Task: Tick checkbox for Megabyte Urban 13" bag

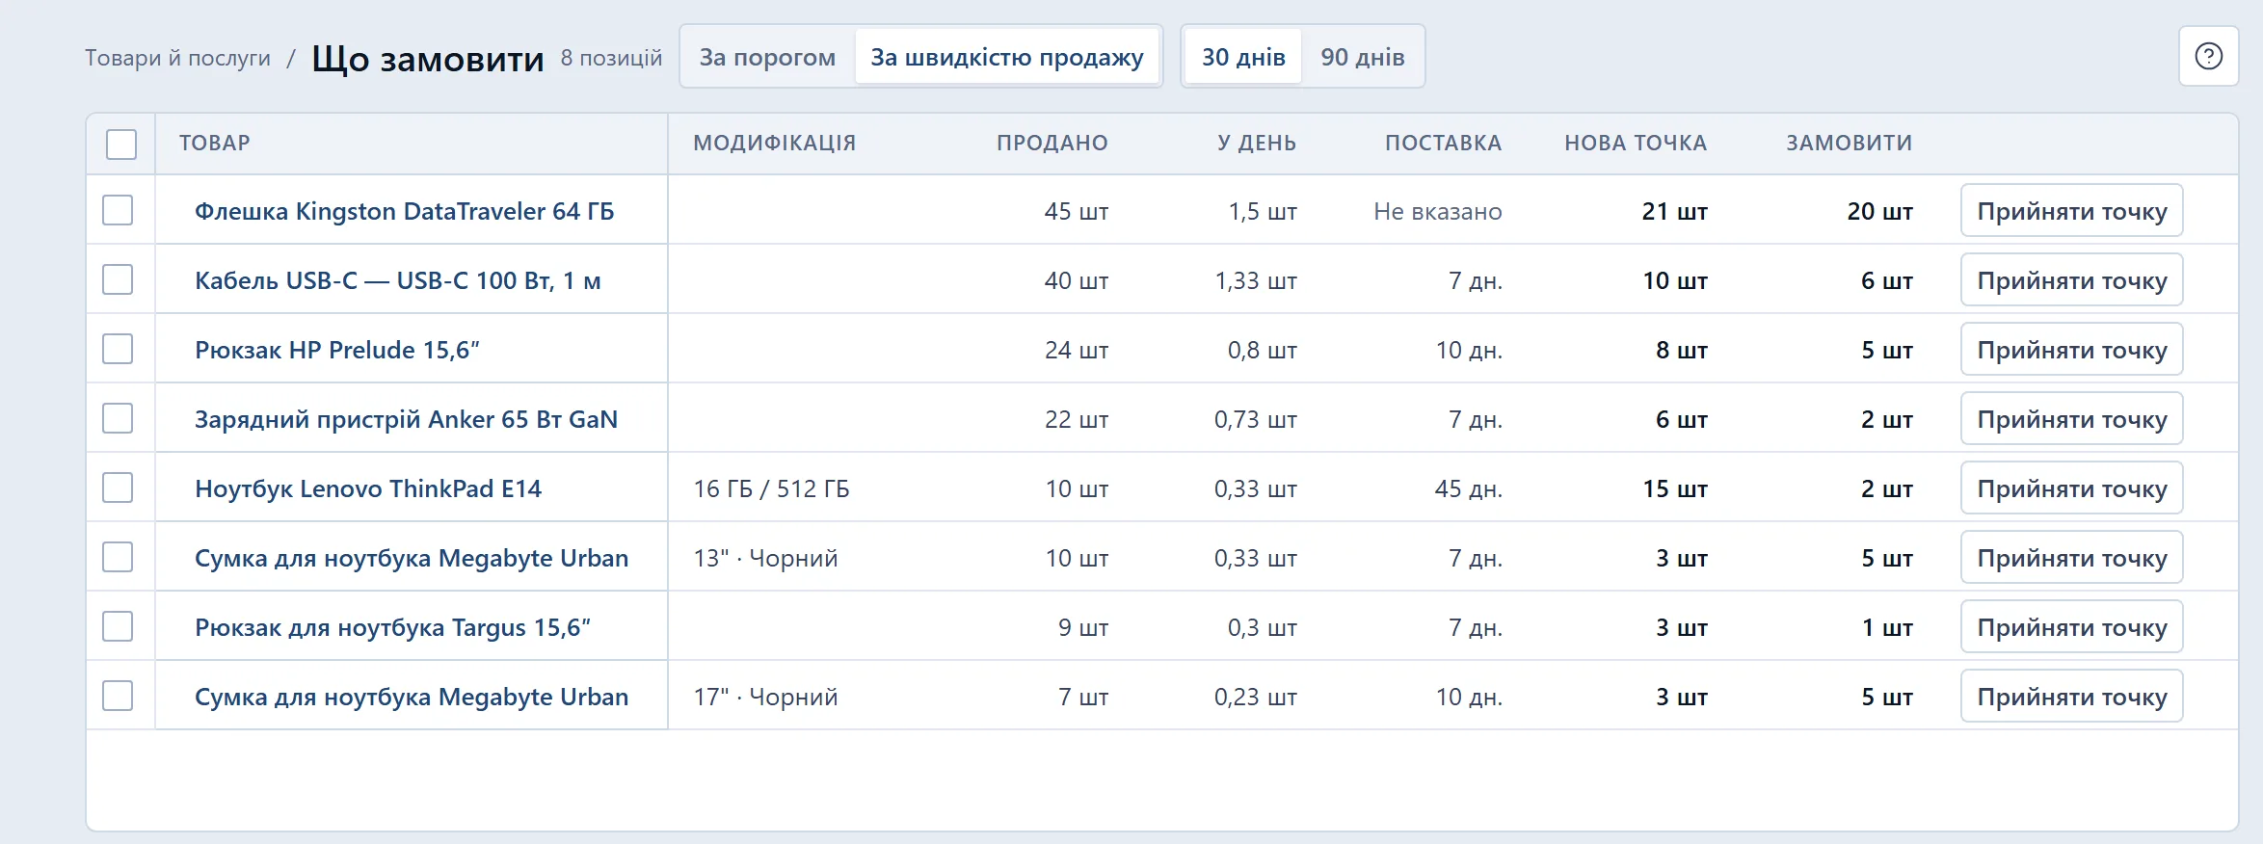Action: coord(118,557)
